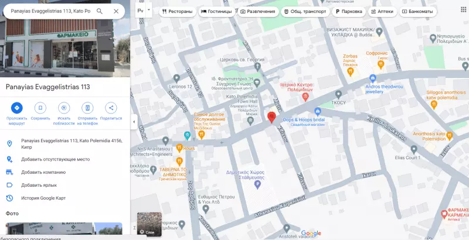
Task: Click the Νηπιαγωγείο Πολεμιδιών marker
Action: (x=433, y=38)
